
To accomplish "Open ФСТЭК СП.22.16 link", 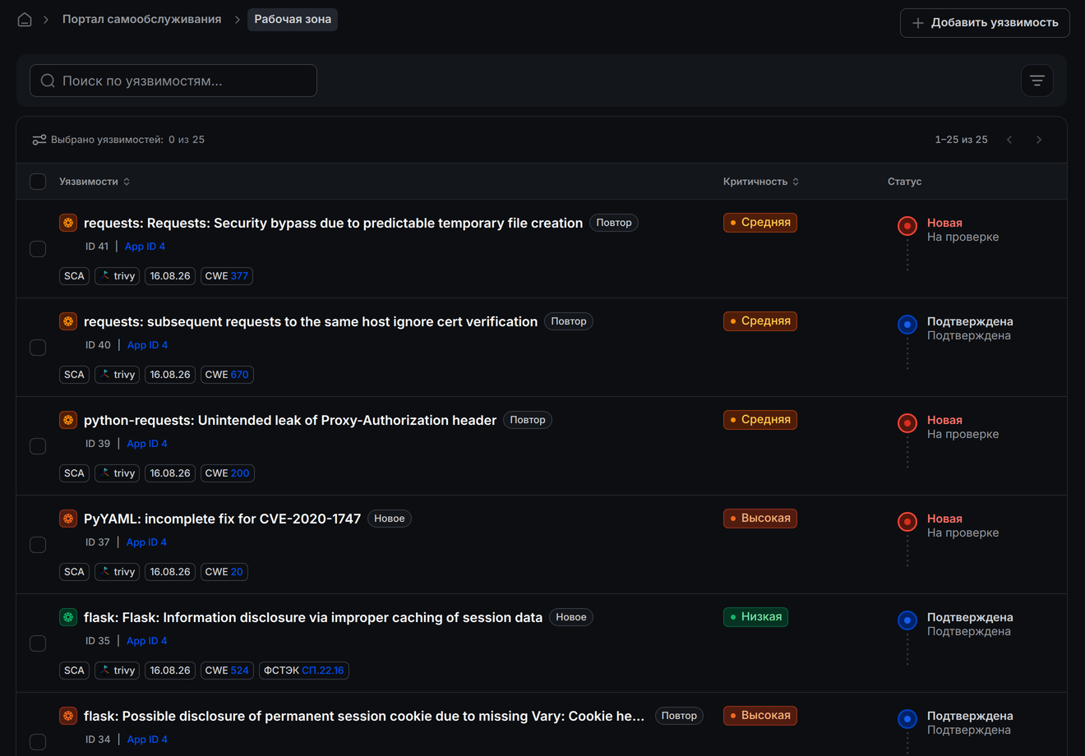I will coord(304,671).
